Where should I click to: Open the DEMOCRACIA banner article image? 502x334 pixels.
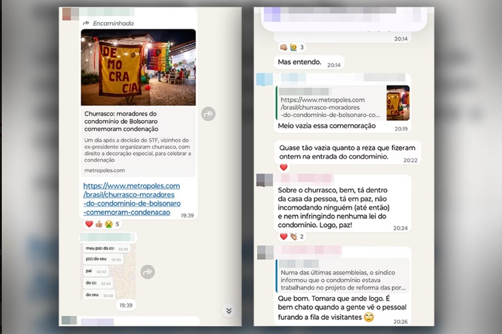coord(138,68)
